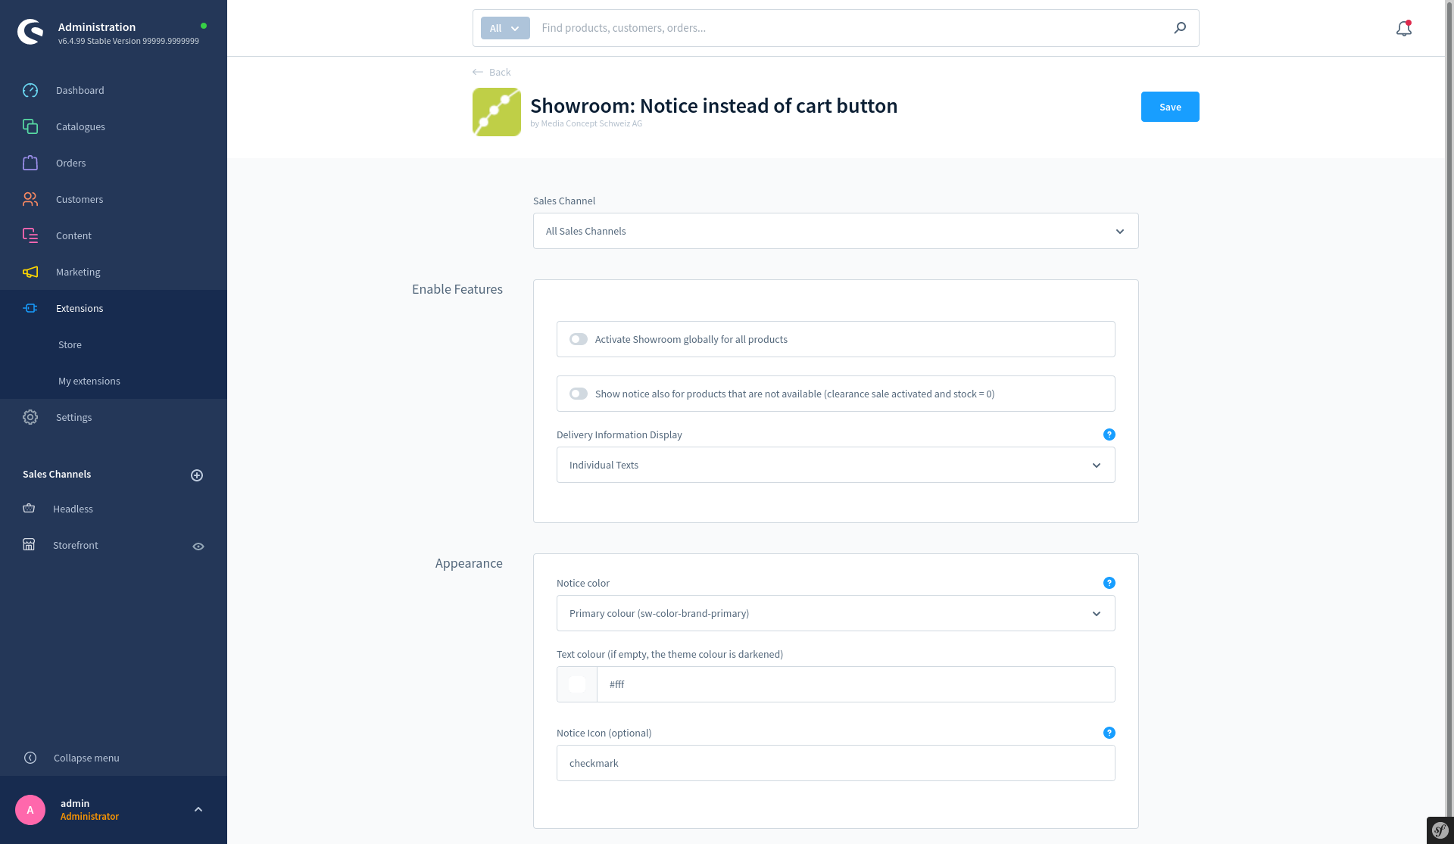
Task: Add a new sales channel with plus icon
Action: click(197, 475)
